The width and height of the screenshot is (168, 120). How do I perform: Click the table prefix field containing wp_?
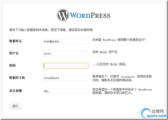click(x=66, y=91)
